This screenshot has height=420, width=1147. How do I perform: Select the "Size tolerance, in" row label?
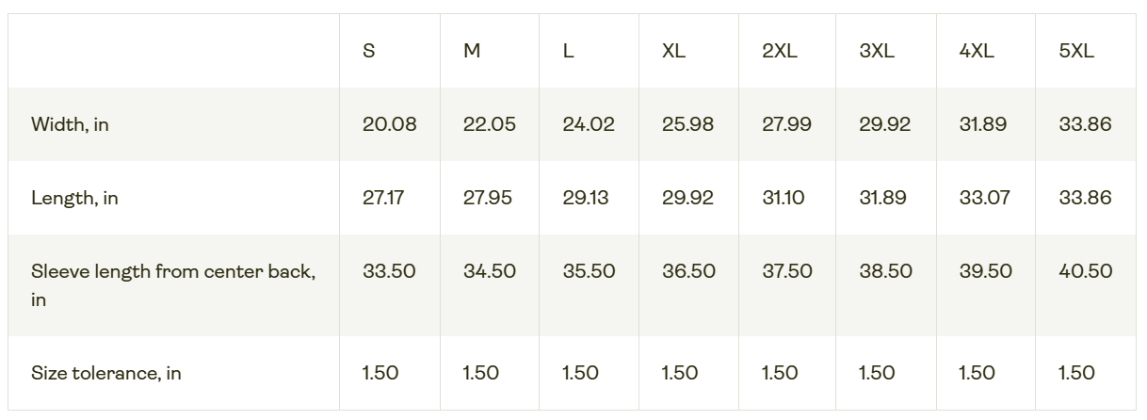(x=106, y=373)
